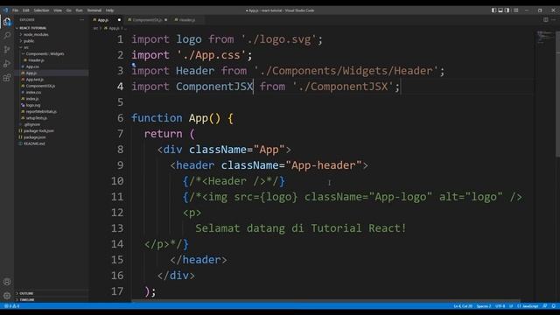Open .gitignore in the explorer
560x315 pixels.
point(32,124)
